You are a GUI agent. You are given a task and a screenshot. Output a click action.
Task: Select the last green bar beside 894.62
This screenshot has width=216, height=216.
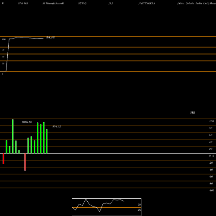47,141
